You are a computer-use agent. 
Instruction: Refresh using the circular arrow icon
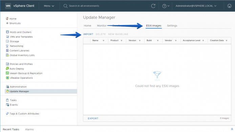(153, 6)
